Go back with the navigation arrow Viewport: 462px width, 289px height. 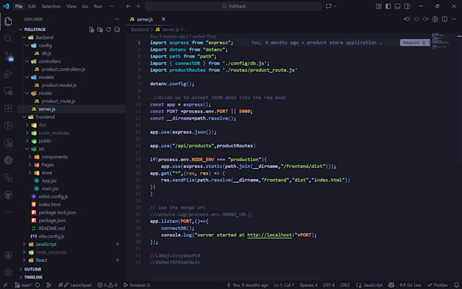click(128, 6)
